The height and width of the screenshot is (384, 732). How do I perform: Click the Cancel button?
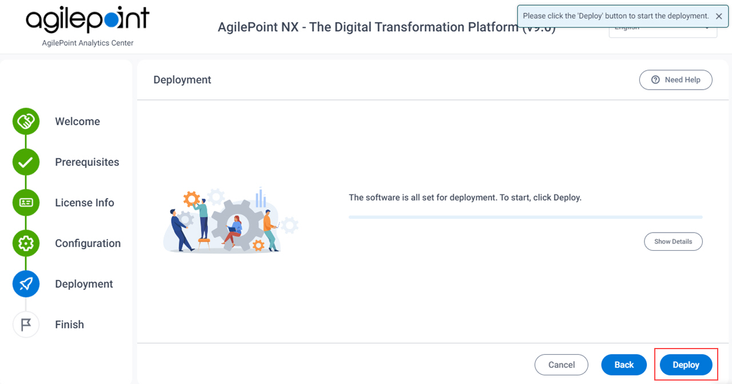(x=562, y=365)
